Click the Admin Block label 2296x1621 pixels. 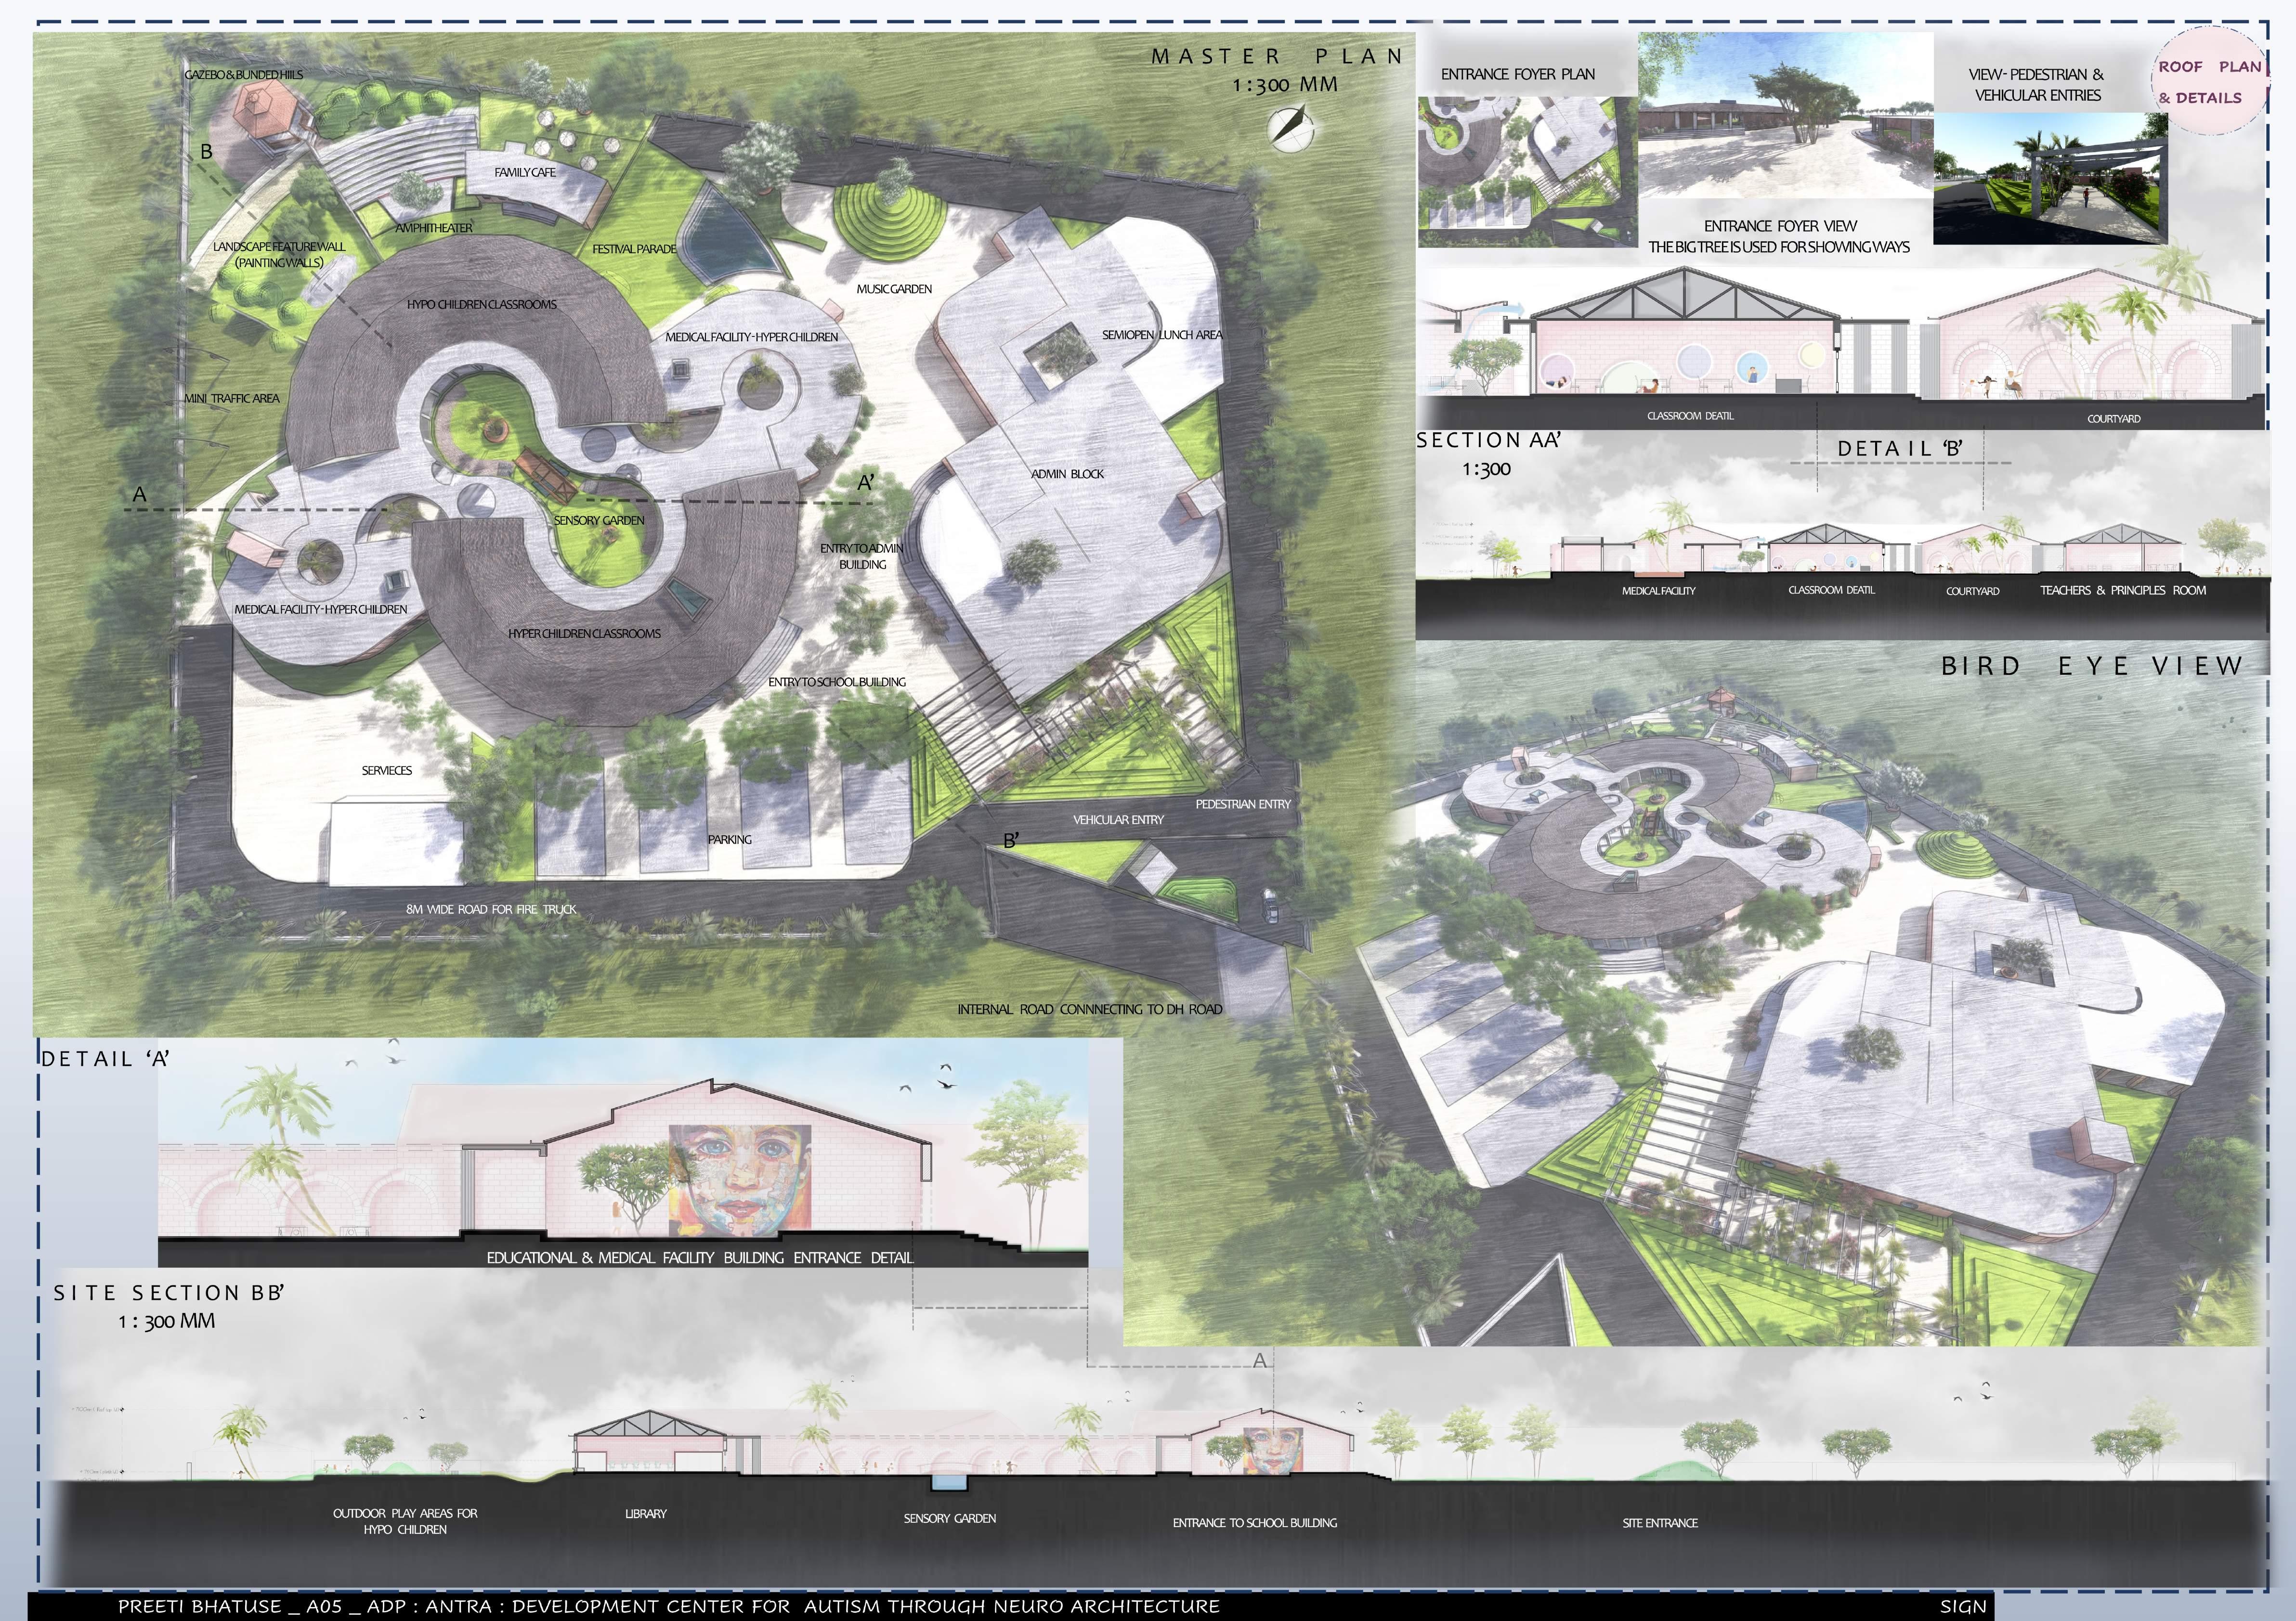pos(1067,474)
